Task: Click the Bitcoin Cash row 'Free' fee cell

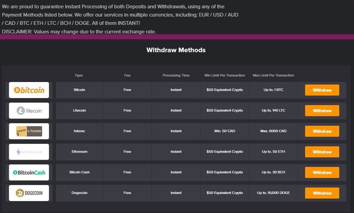Action: click(x=127, y=172)
